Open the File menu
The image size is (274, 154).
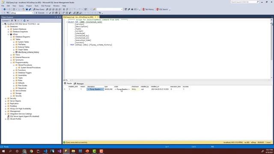[x=3, y=6]
